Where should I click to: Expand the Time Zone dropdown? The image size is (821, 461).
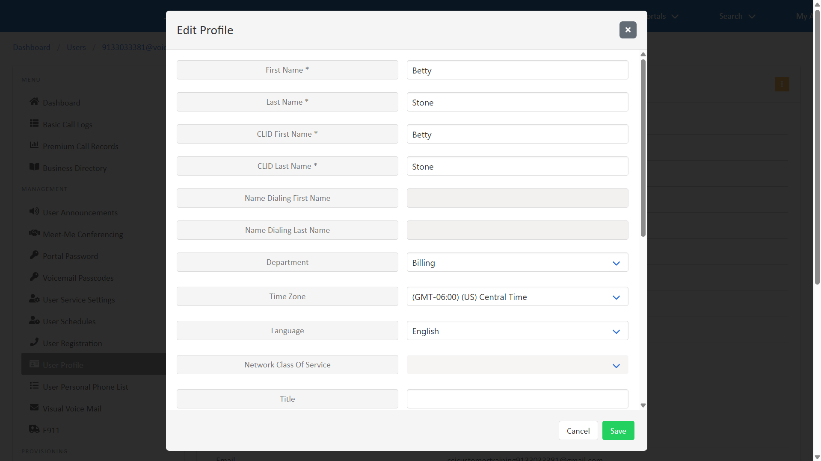[517, 297]
